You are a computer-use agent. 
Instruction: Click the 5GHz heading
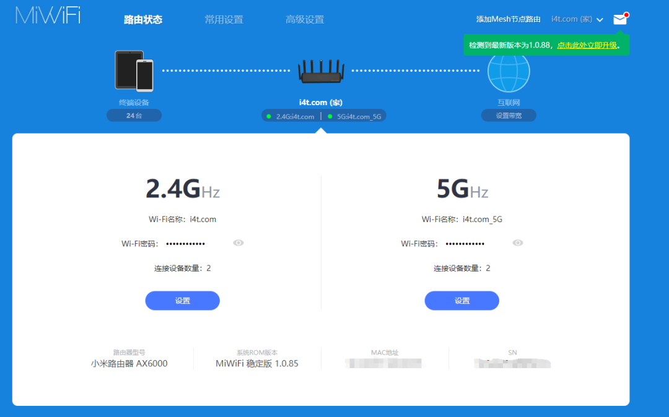coord(462,189)
